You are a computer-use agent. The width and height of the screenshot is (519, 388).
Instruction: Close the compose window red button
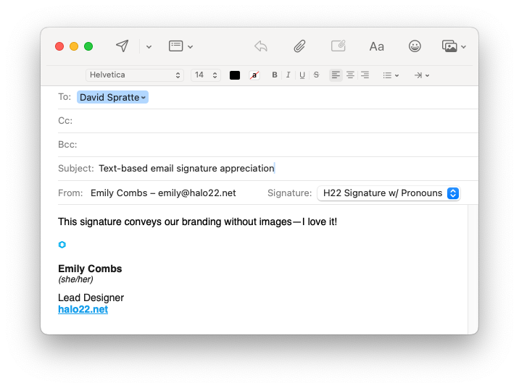pyautogui.click(x=59, y=46)
